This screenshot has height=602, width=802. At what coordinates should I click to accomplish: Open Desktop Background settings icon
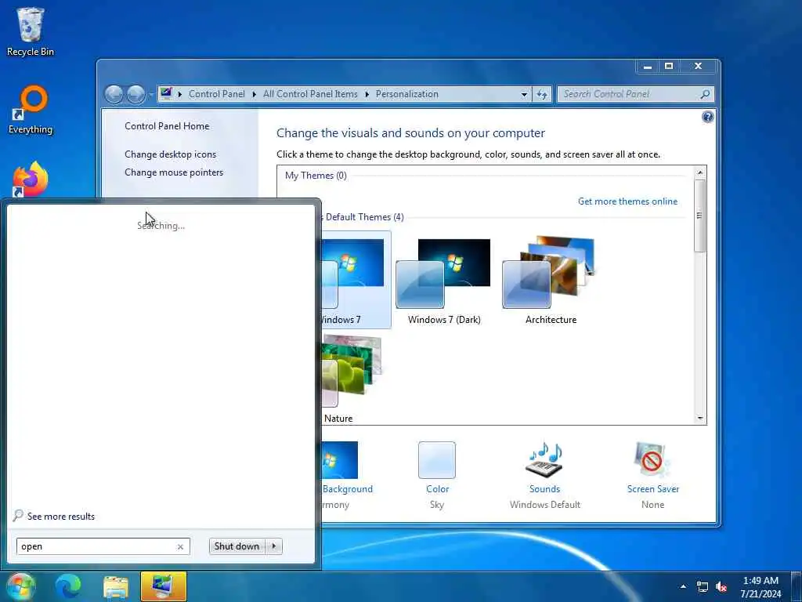pyautogui.click(x=340, y=459)
